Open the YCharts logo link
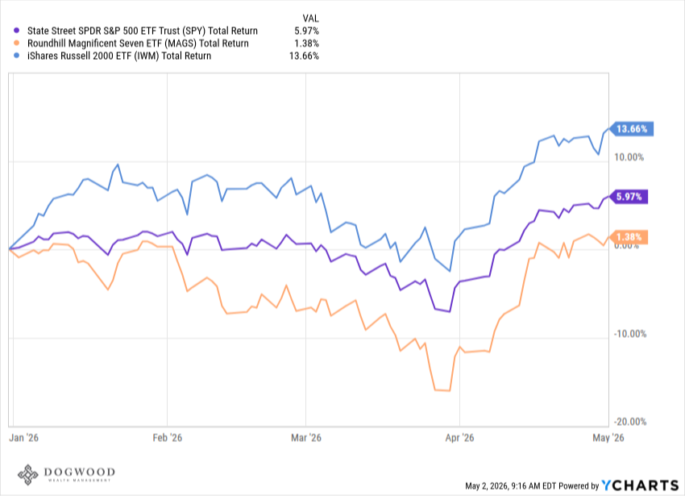685x496 pixels. pos(640,485)
